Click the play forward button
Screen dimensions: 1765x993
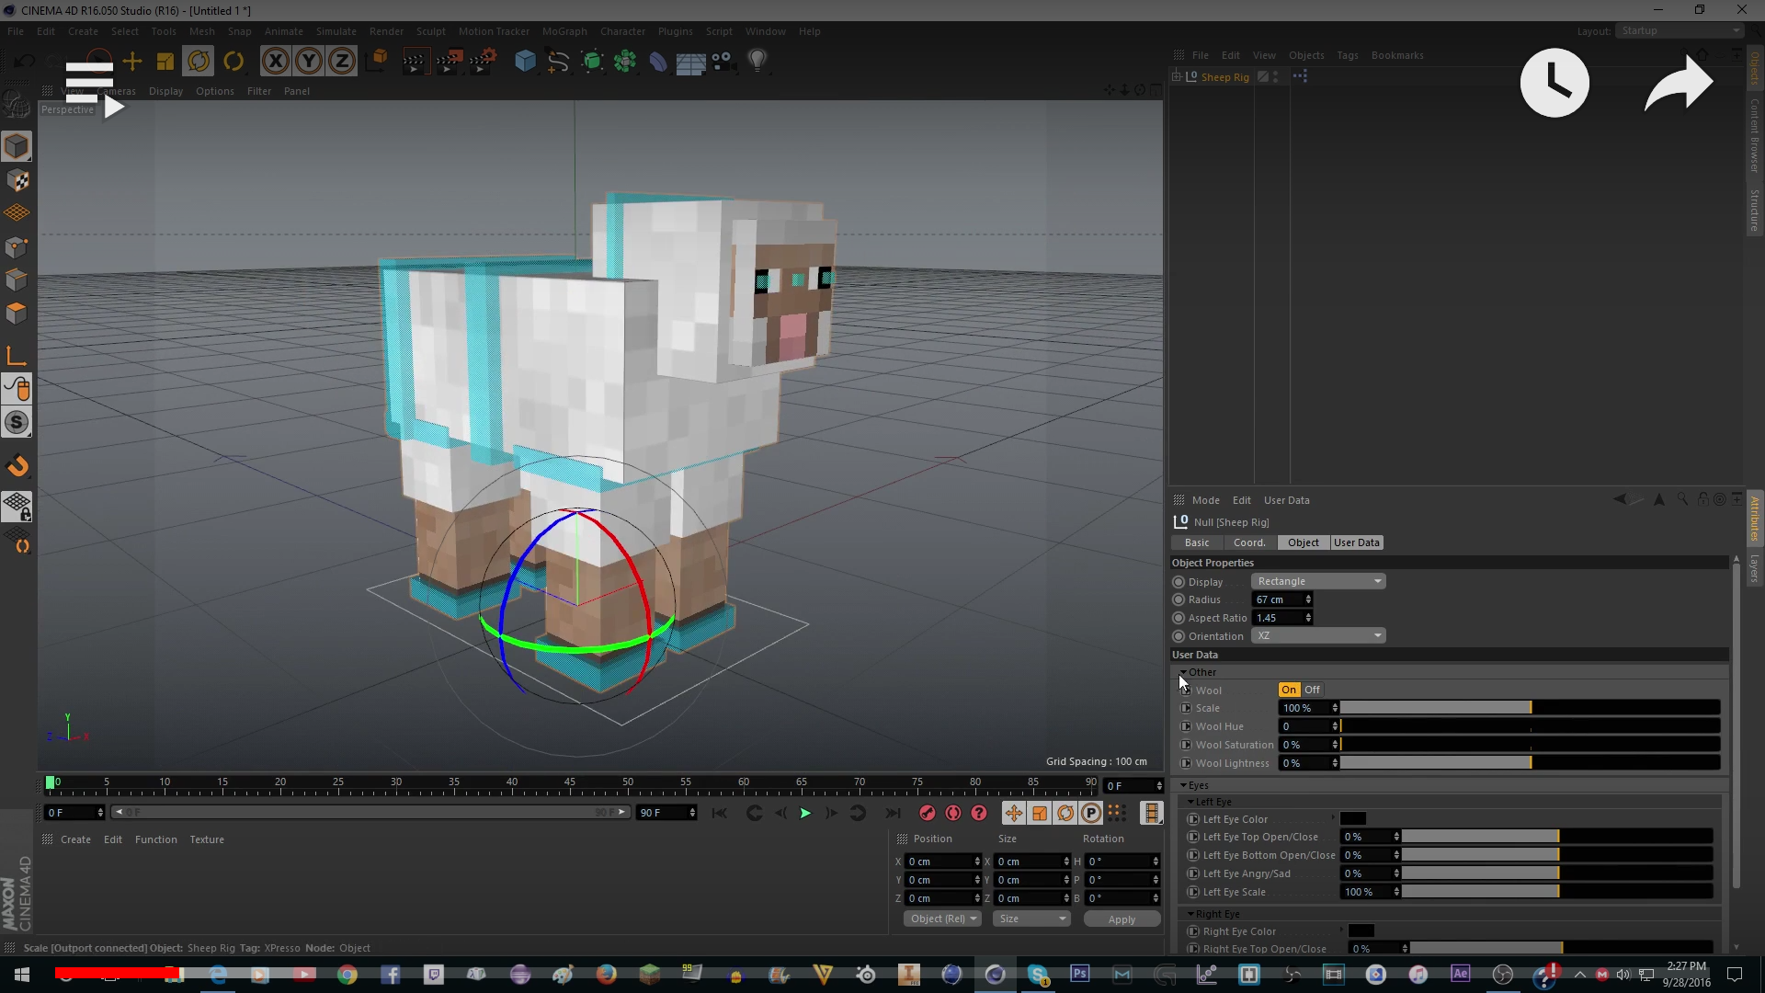pos(804,813)
